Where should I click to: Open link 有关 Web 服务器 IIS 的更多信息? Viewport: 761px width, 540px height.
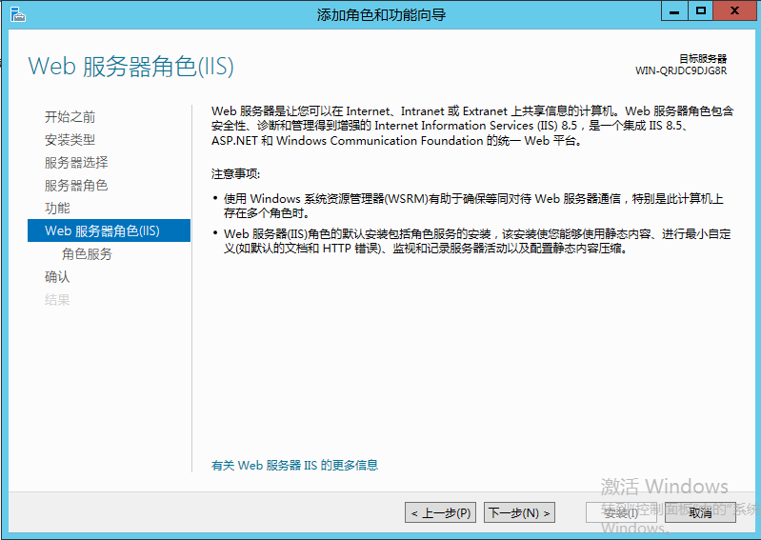click(294, 466)
